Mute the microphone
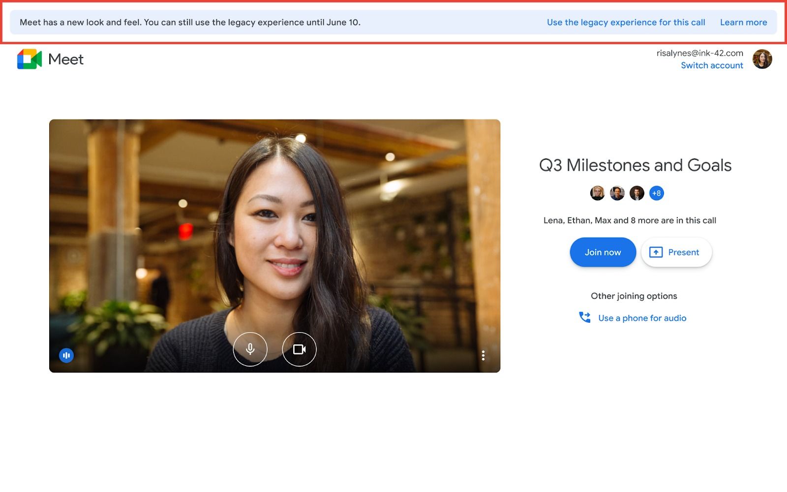 click(250, 349)
